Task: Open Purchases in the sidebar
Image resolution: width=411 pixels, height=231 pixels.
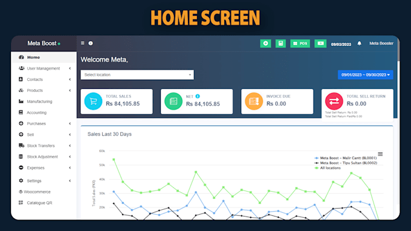Action: tap(44, 123)
